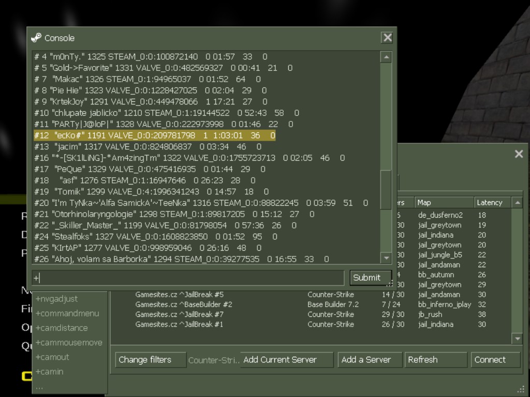Refresh the server list
530x397 pixels.
(436, 360)
